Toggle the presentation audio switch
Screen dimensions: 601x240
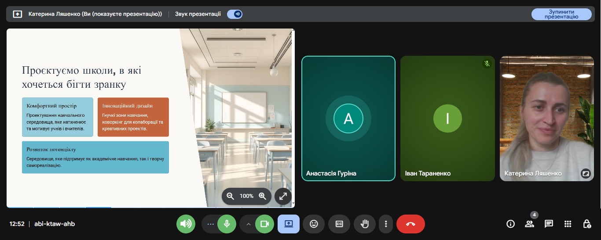tap(235, 14)
